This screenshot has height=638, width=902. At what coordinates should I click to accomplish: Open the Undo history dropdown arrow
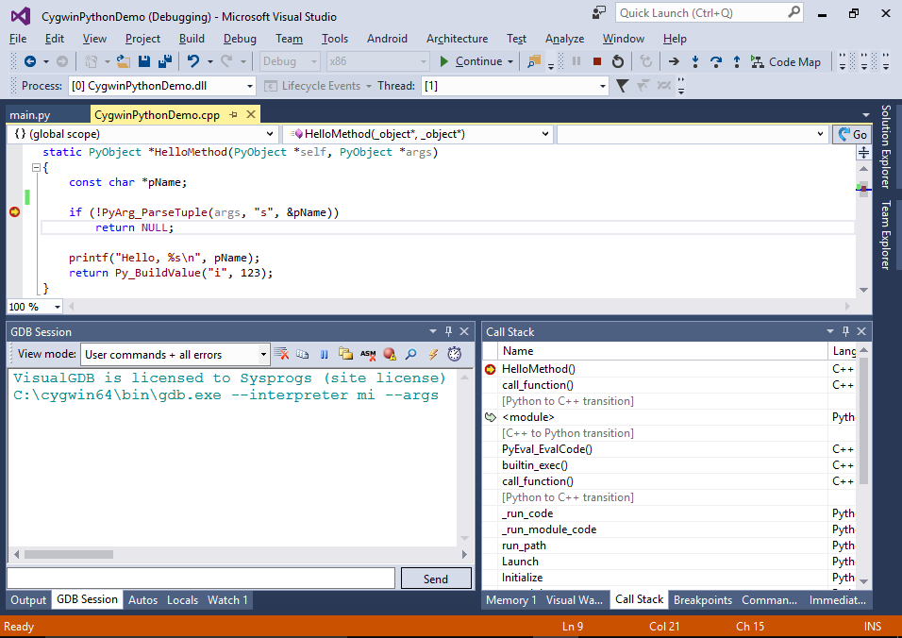pyautogui.click(x=210, y=61)
